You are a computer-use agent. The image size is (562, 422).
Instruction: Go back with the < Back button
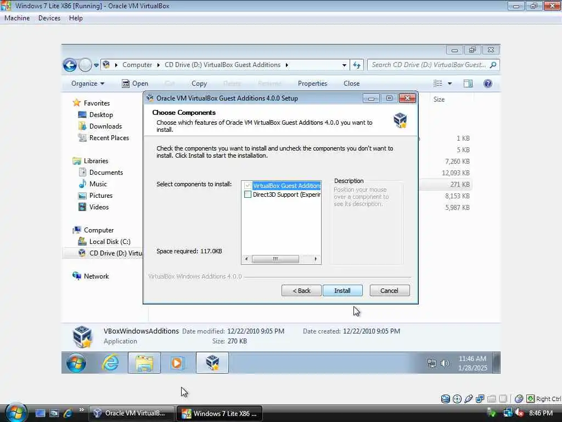point(301,290)
